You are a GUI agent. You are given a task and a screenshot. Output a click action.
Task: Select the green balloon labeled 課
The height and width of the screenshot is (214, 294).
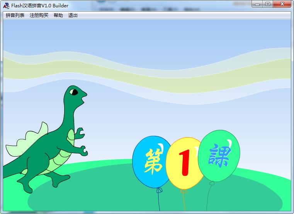point(219,155)
